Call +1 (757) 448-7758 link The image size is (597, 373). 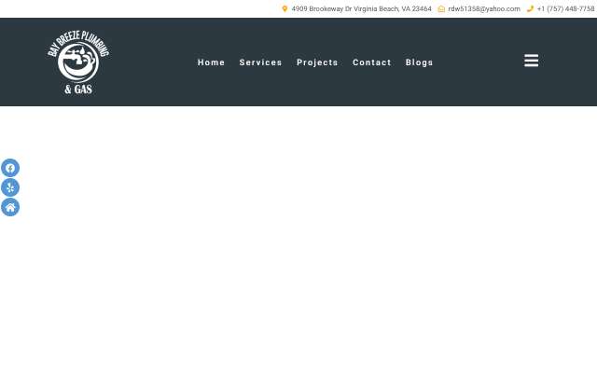(566, 8)
